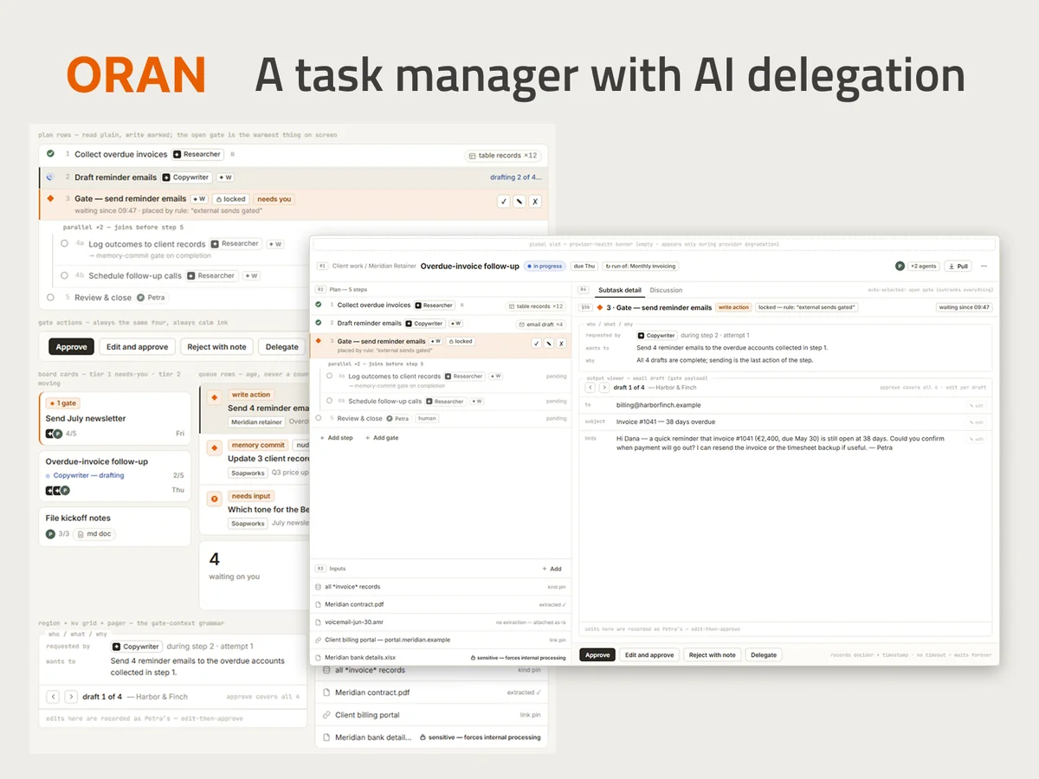Click the 'md doc' chip on File kickoff notes
This screenshot has width=1039, height=779.
point(95,534)
